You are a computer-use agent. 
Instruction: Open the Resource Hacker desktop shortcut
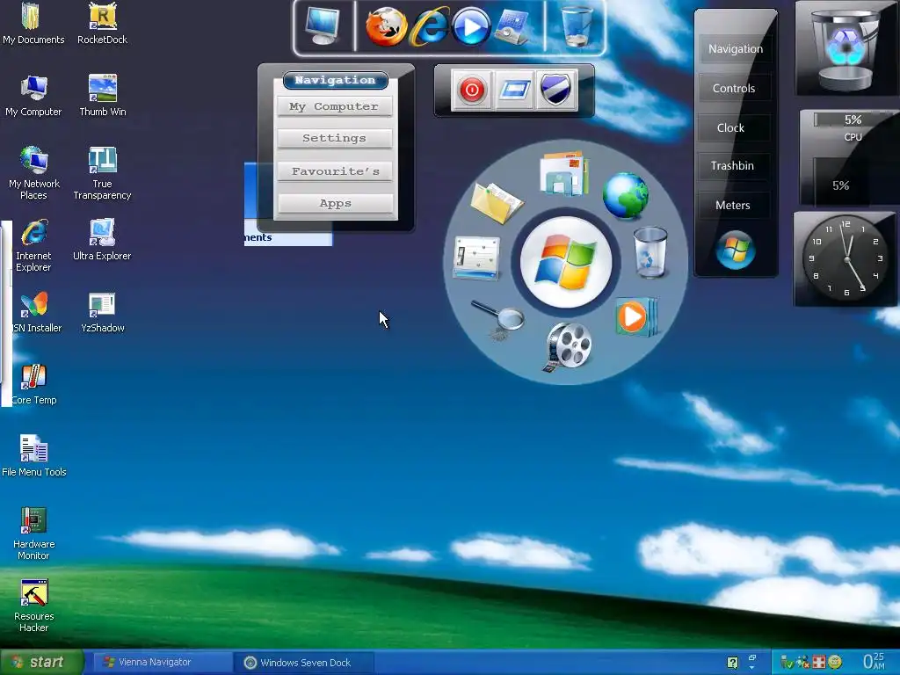(34, 606)
